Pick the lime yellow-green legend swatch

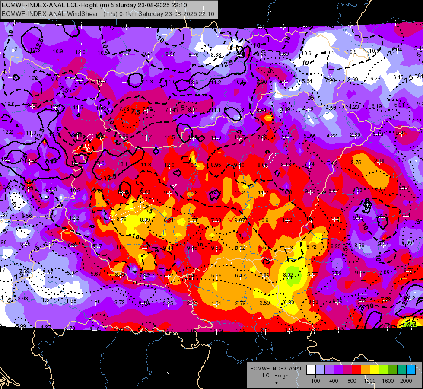pyautogui.click(x=384, y=370)
